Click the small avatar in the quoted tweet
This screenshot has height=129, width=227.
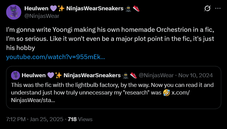[15, 75]
